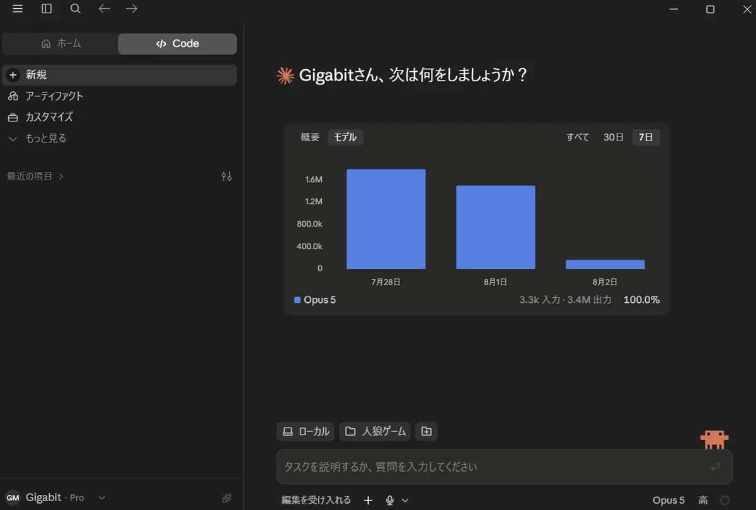Open filter sliders icon beside 最近の項目
The height and width of the screenshot is (510, 756).
tap(227, 176)
